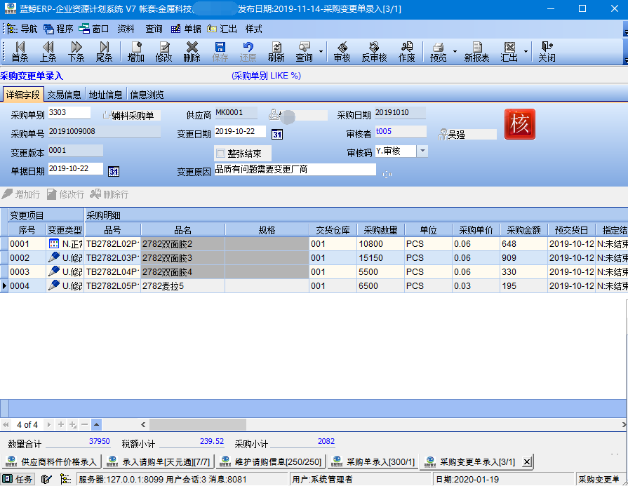Click the 任务 icon in status bar

(x=18, y=479)
